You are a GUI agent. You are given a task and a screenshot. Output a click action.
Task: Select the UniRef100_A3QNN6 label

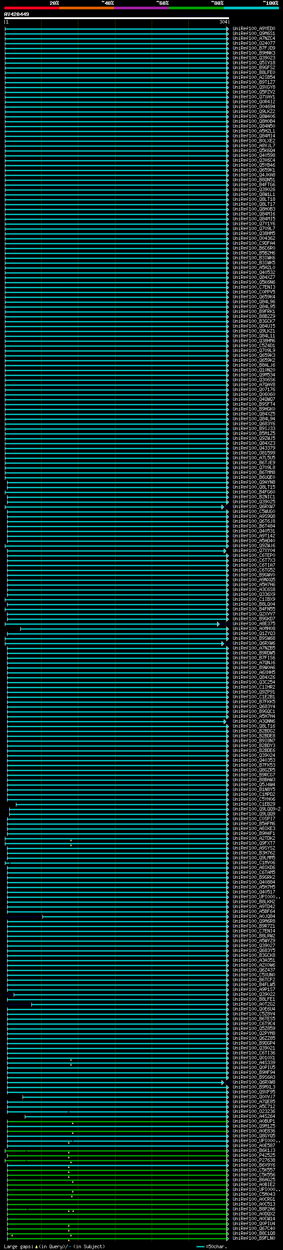[x=253, y=721]
